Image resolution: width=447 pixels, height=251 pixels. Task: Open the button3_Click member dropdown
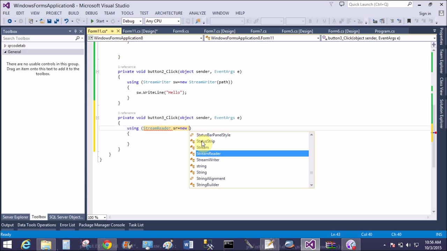tap(434, 38)
